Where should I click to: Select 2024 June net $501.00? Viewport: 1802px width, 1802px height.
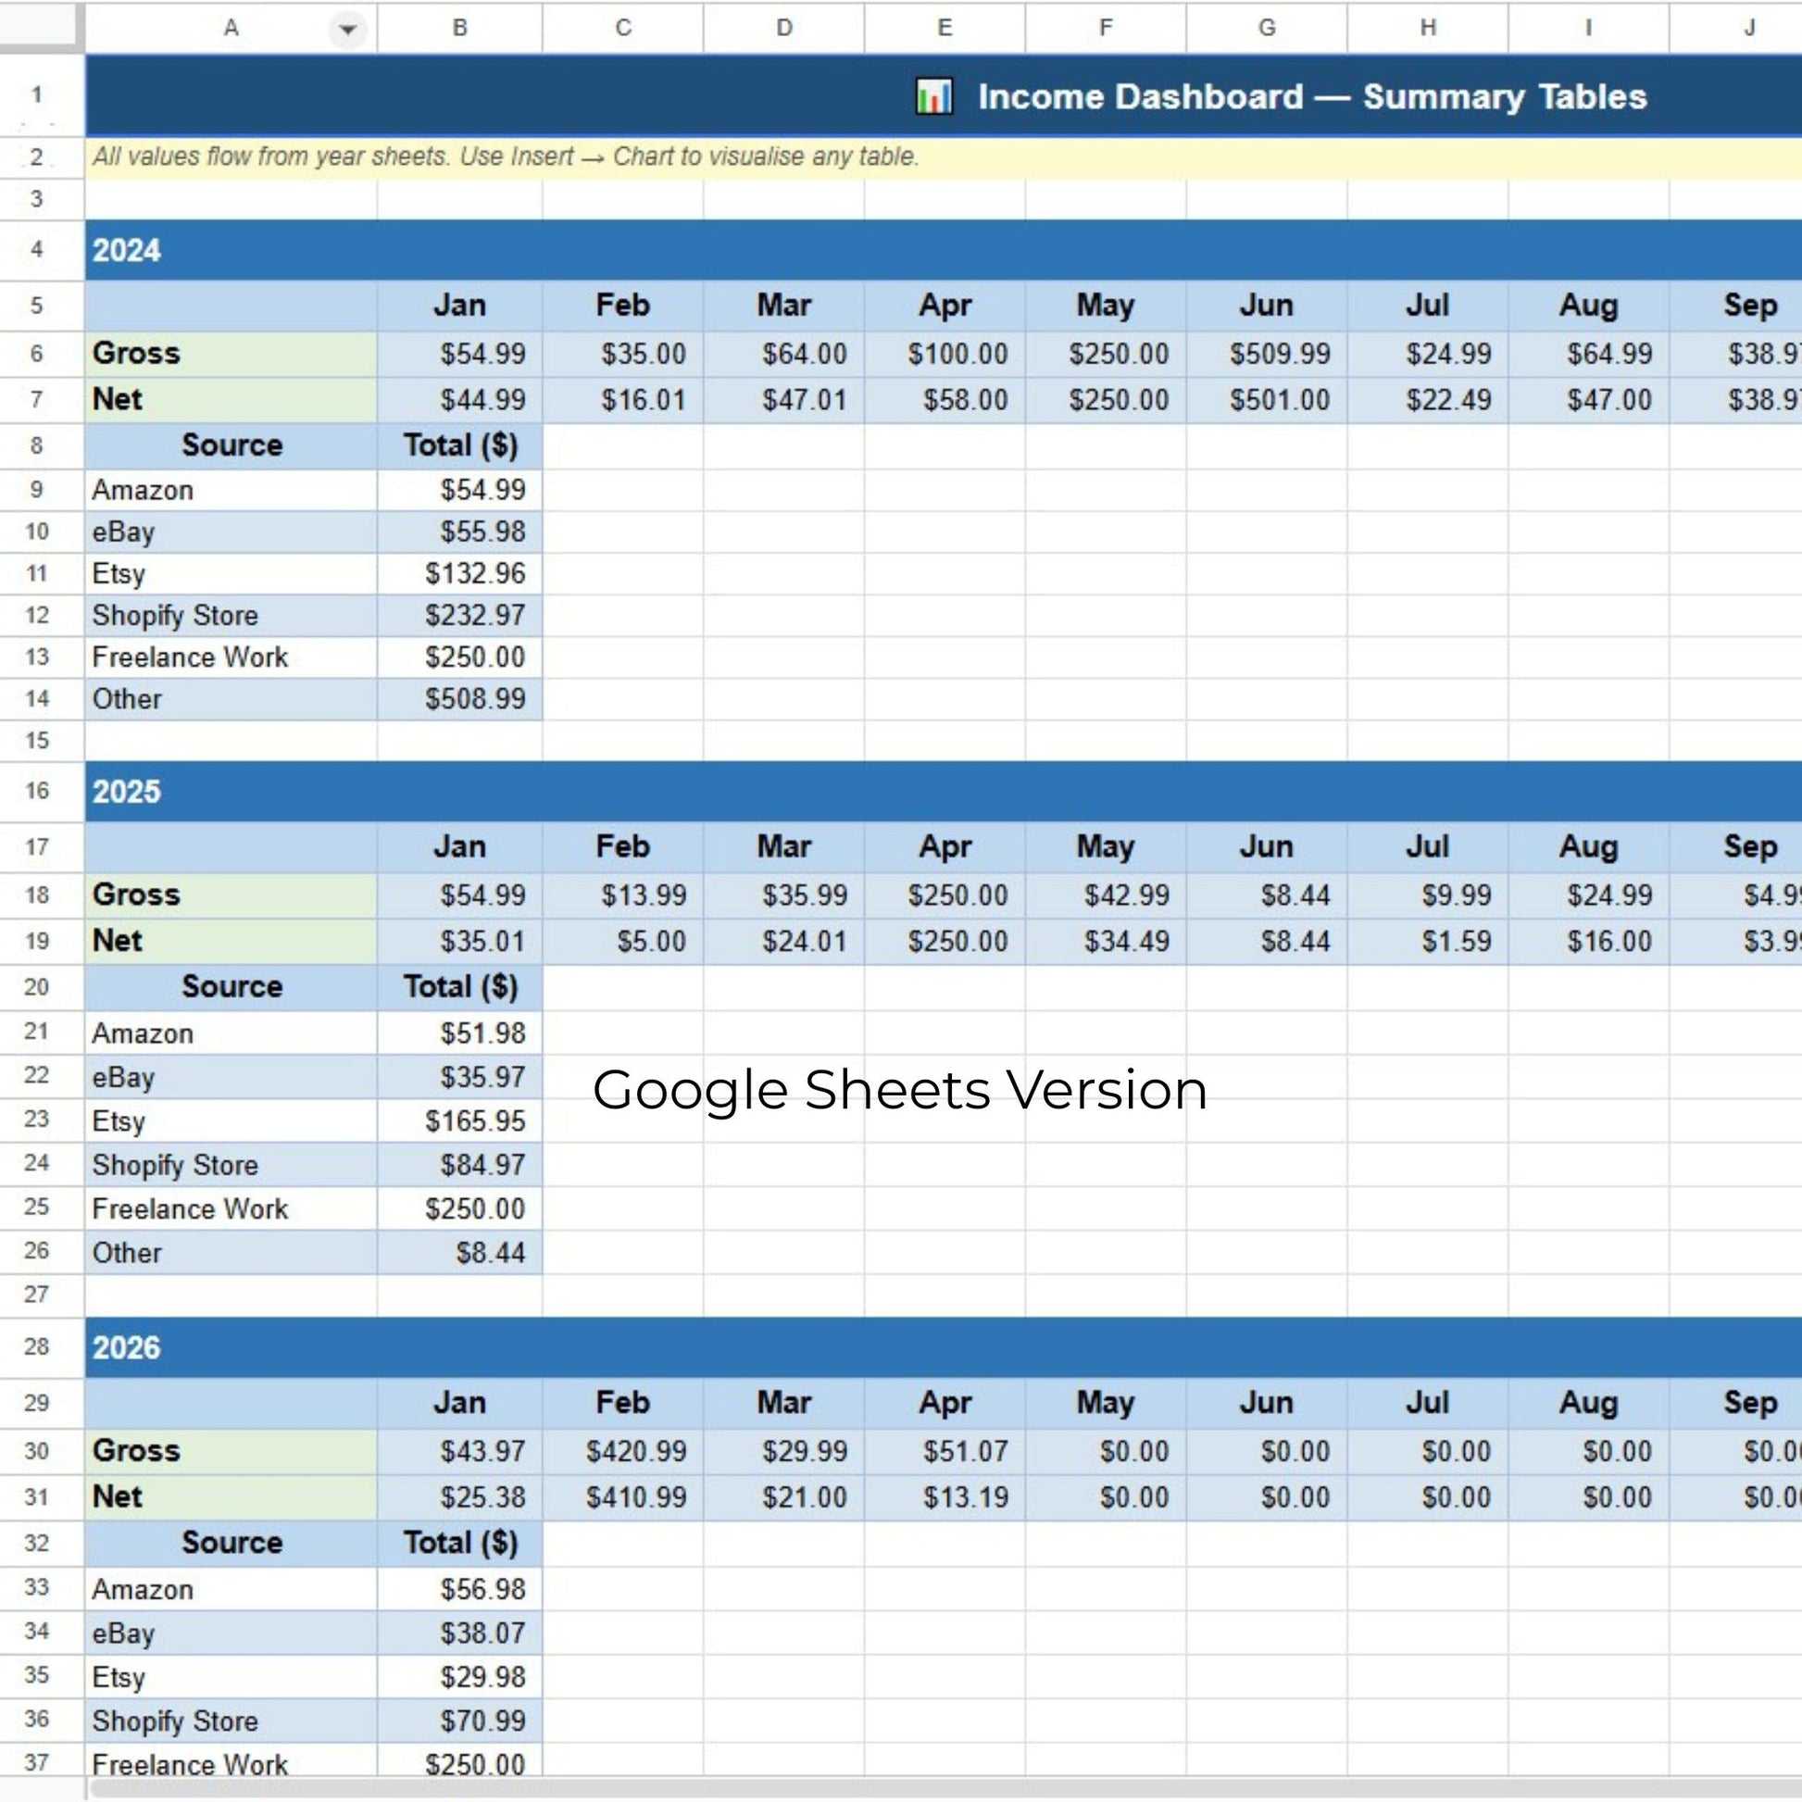[x=1267, y=399]
